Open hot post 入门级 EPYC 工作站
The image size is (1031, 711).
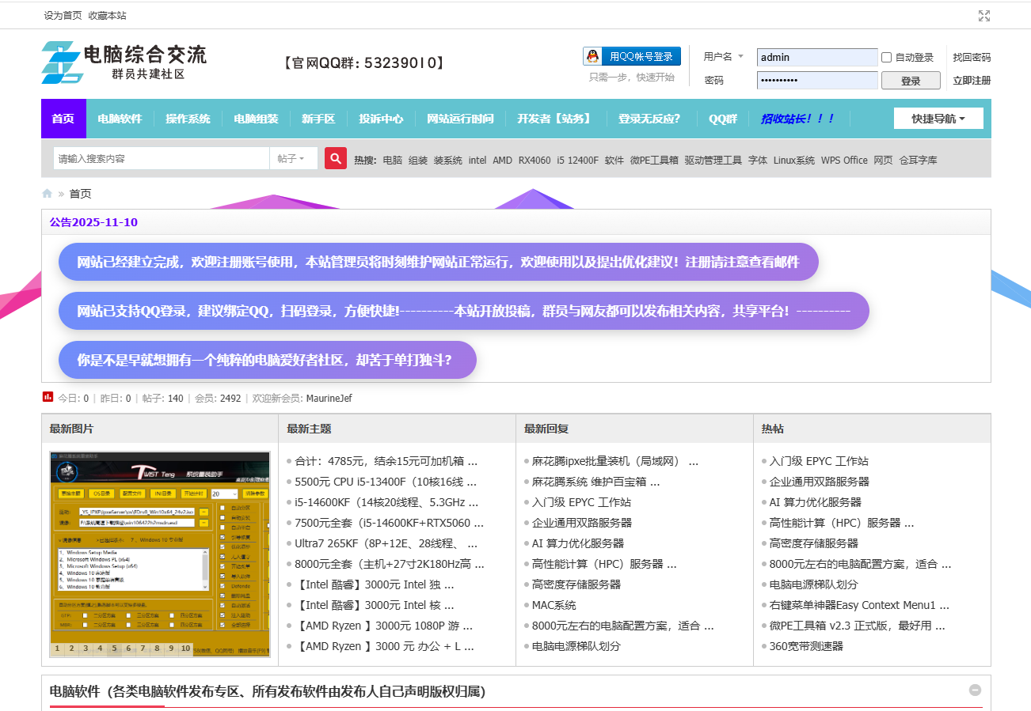point(819,461)
